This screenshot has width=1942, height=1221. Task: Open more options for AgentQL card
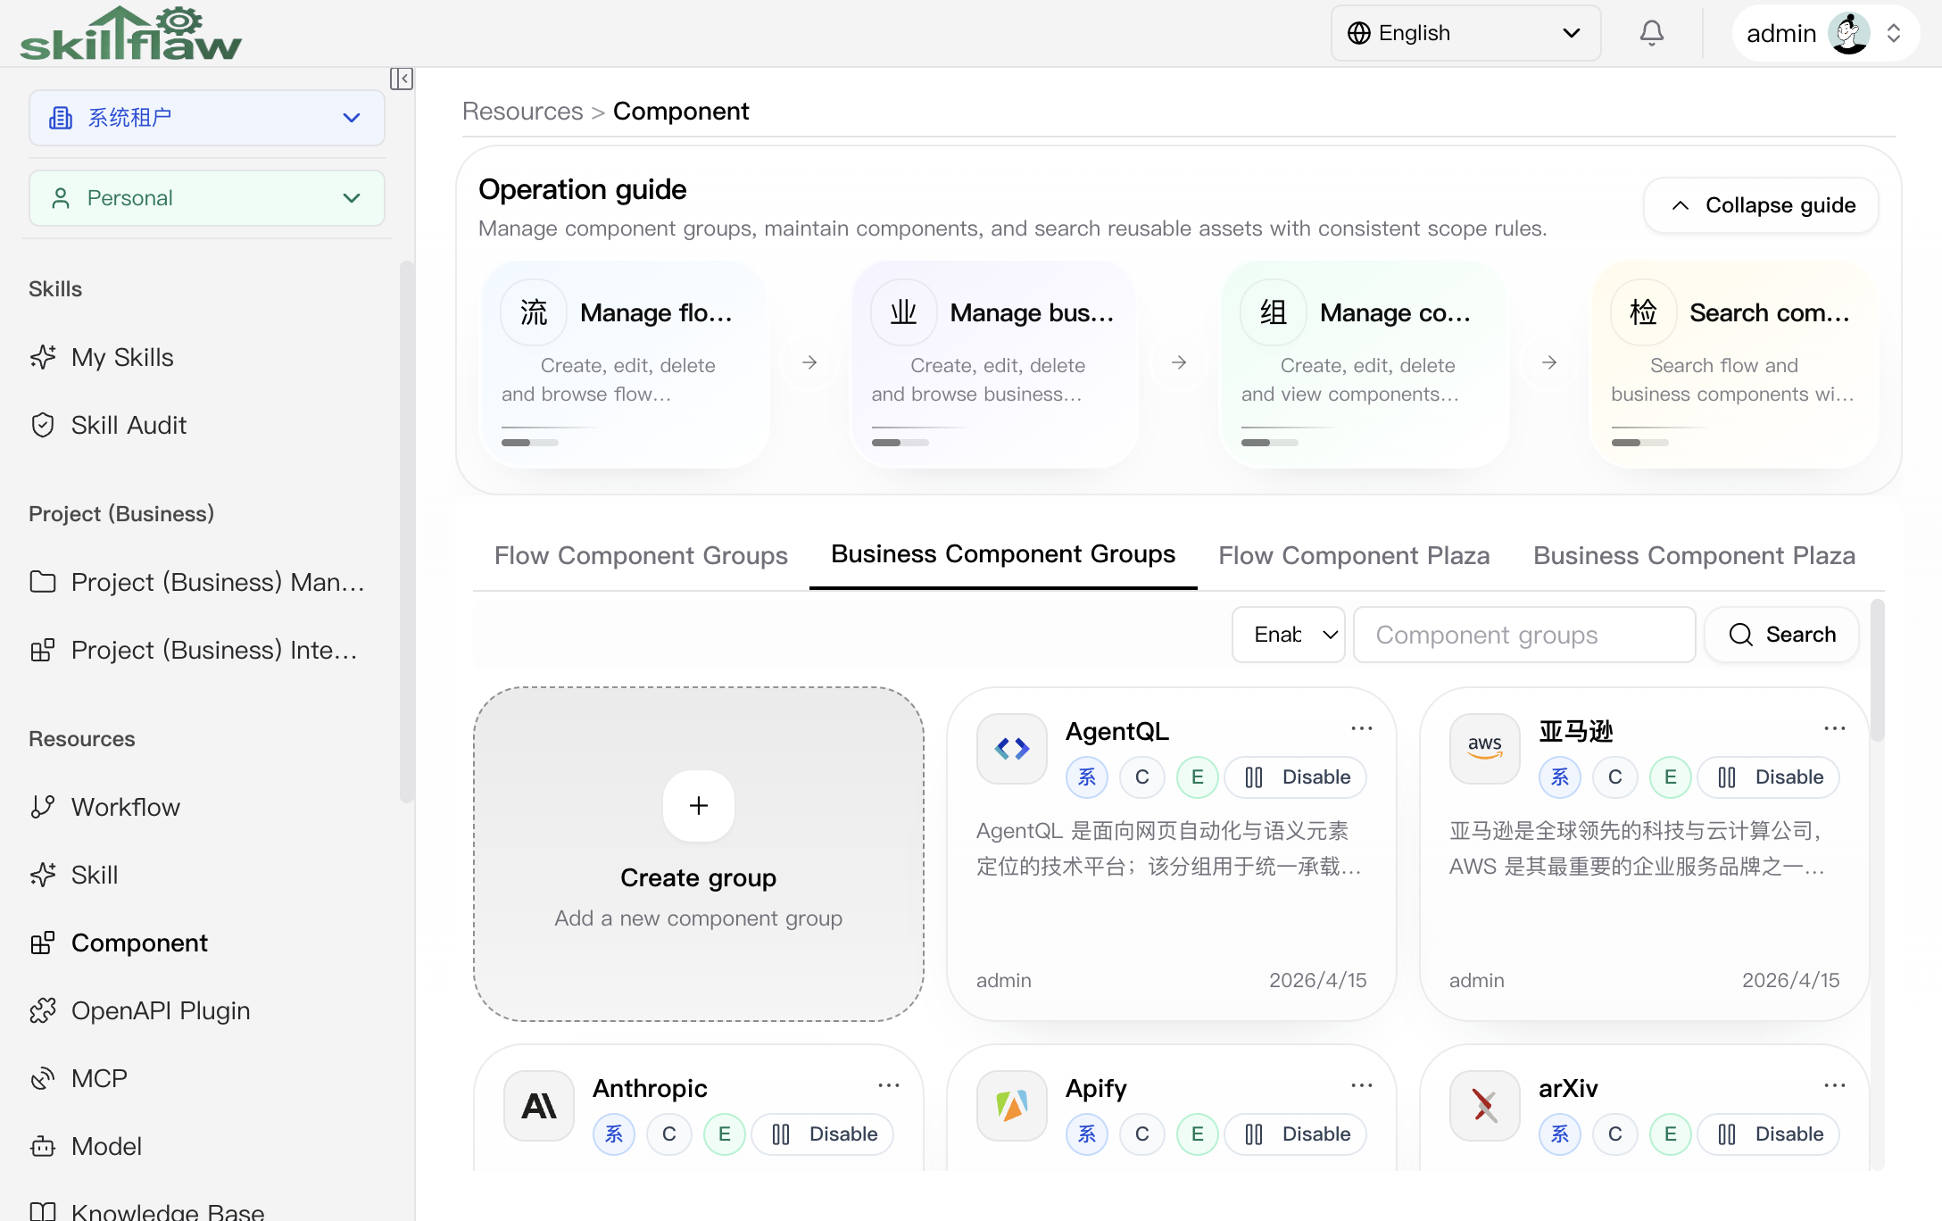coord(1362,728)
